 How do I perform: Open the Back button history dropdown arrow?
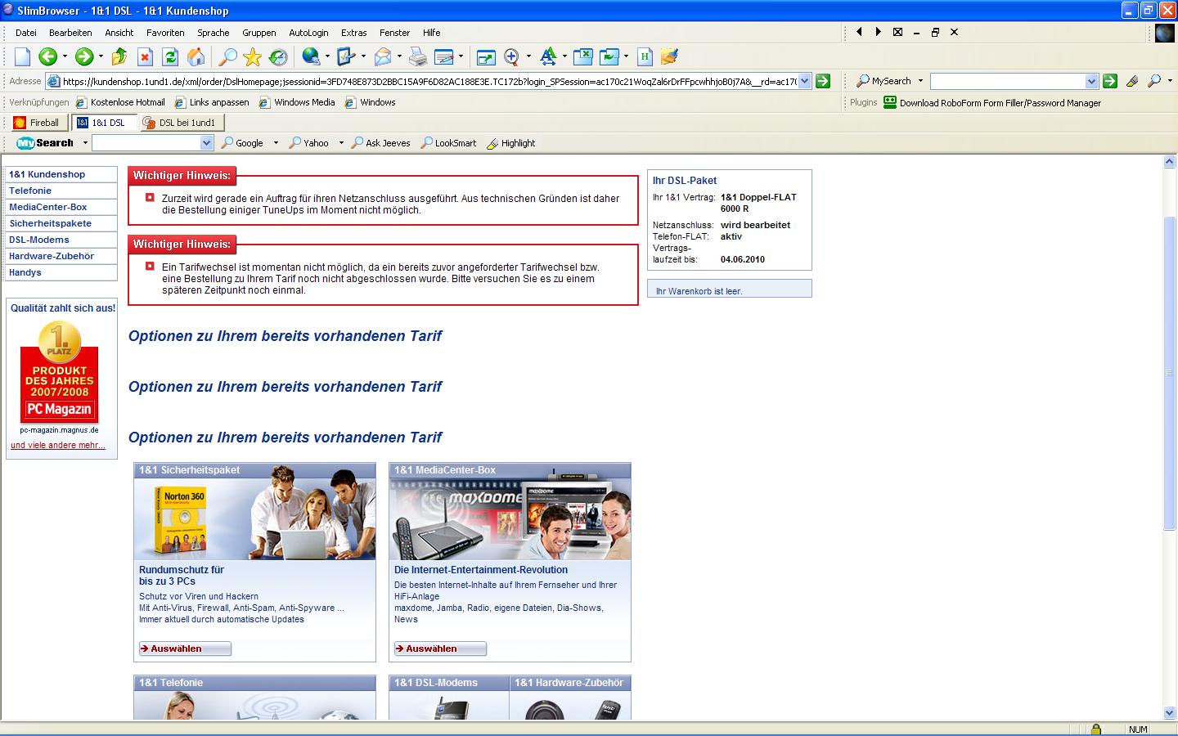click(65, 56)
